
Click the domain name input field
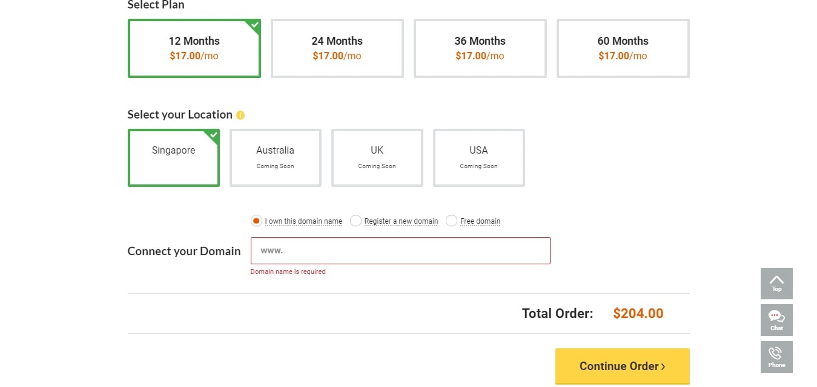point(400,250)
